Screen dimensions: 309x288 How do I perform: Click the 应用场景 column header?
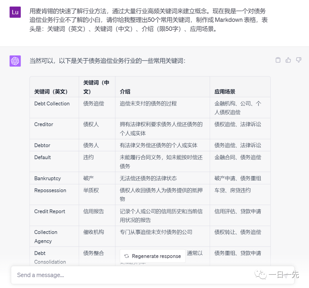click(225, 92)
